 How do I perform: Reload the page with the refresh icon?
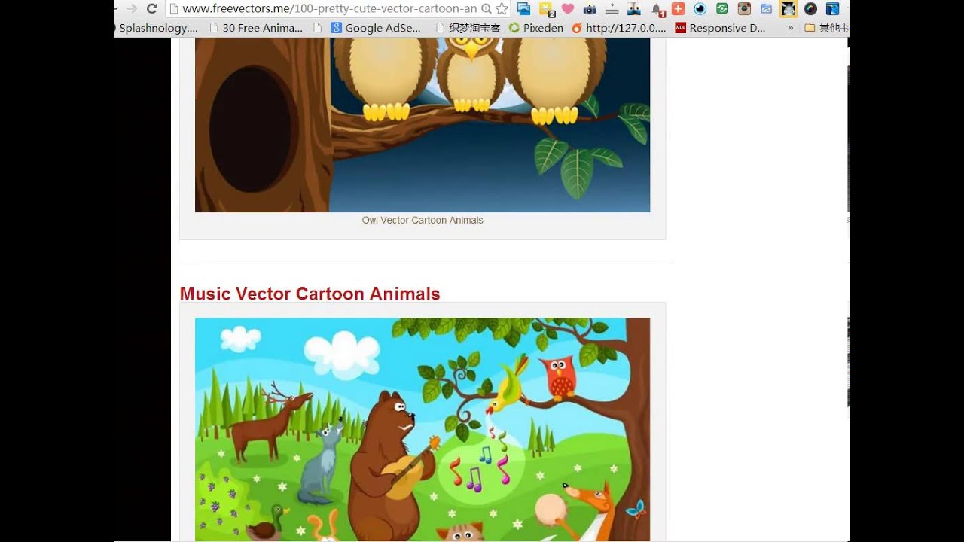point(152,9)
